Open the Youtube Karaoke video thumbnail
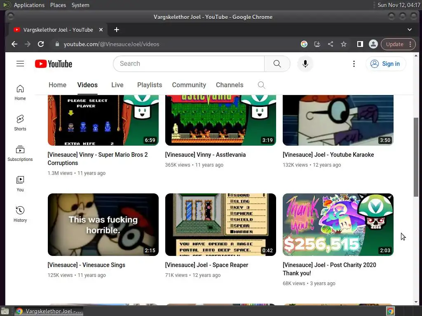This screenshot has width=422, height=316. 338,120
